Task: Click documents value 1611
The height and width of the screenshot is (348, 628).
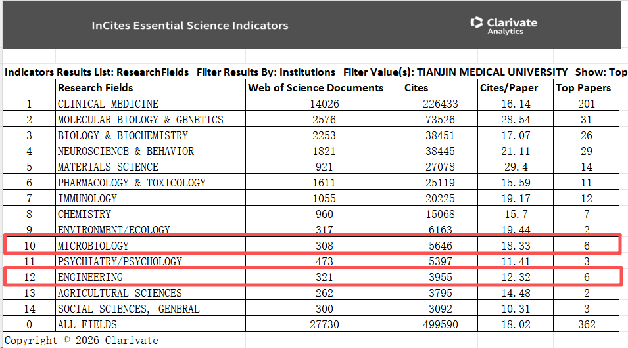Action: 324,183
